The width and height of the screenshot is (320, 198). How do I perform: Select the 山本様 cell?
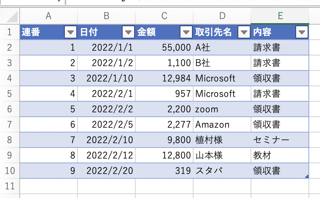(222, 156)
